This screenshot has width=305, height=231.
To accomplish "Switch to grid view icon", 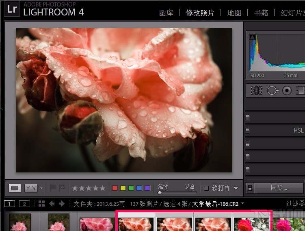I will [x=41, y=203].
